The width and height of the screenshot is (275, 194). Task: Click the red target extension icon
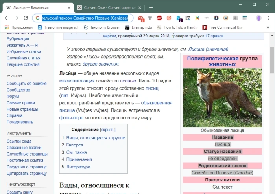[x=169, y=18]
